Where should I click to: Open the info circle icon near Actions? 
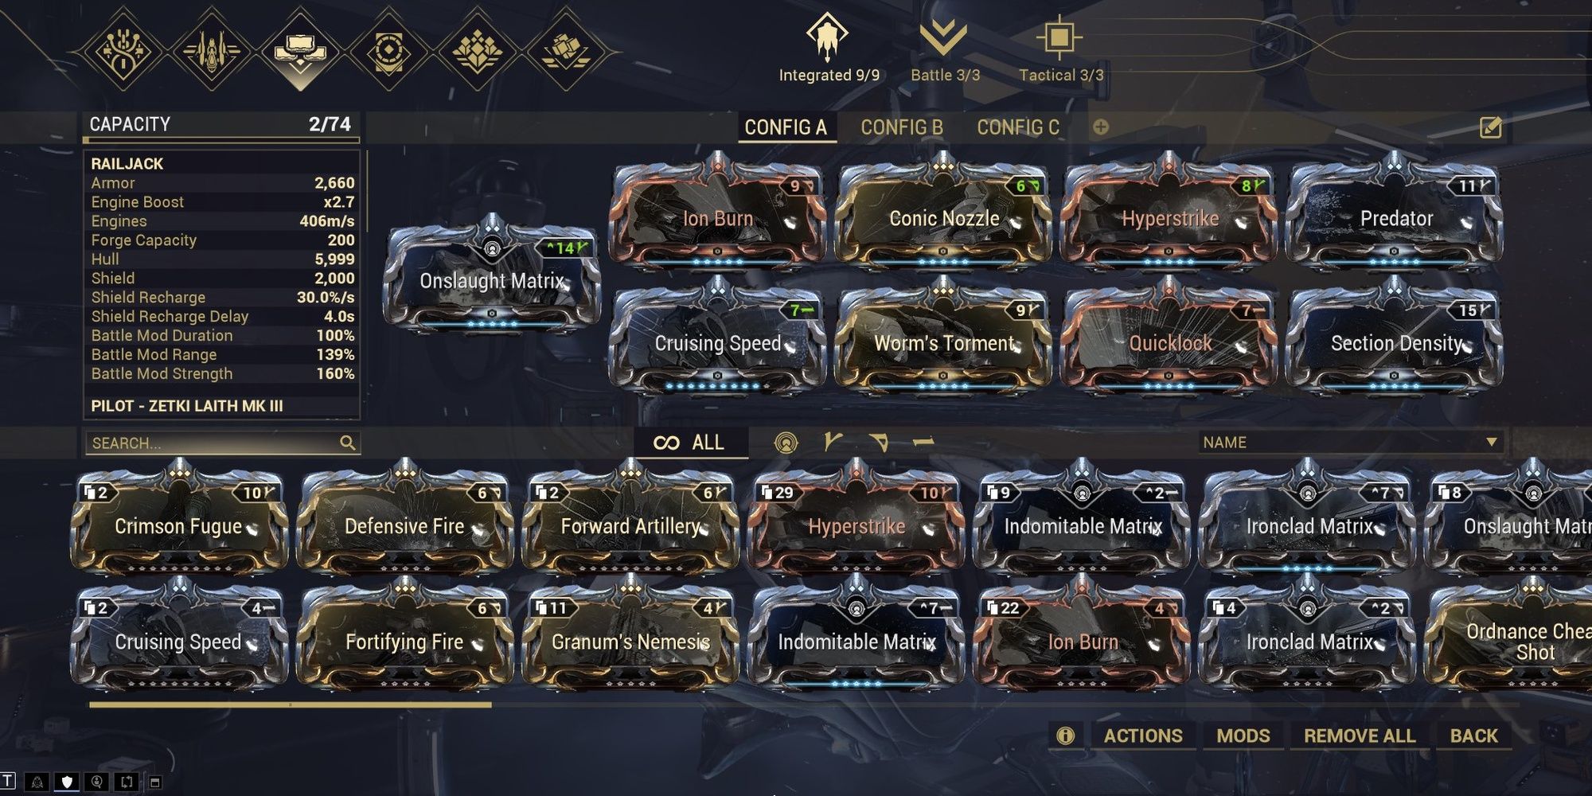1065,736
